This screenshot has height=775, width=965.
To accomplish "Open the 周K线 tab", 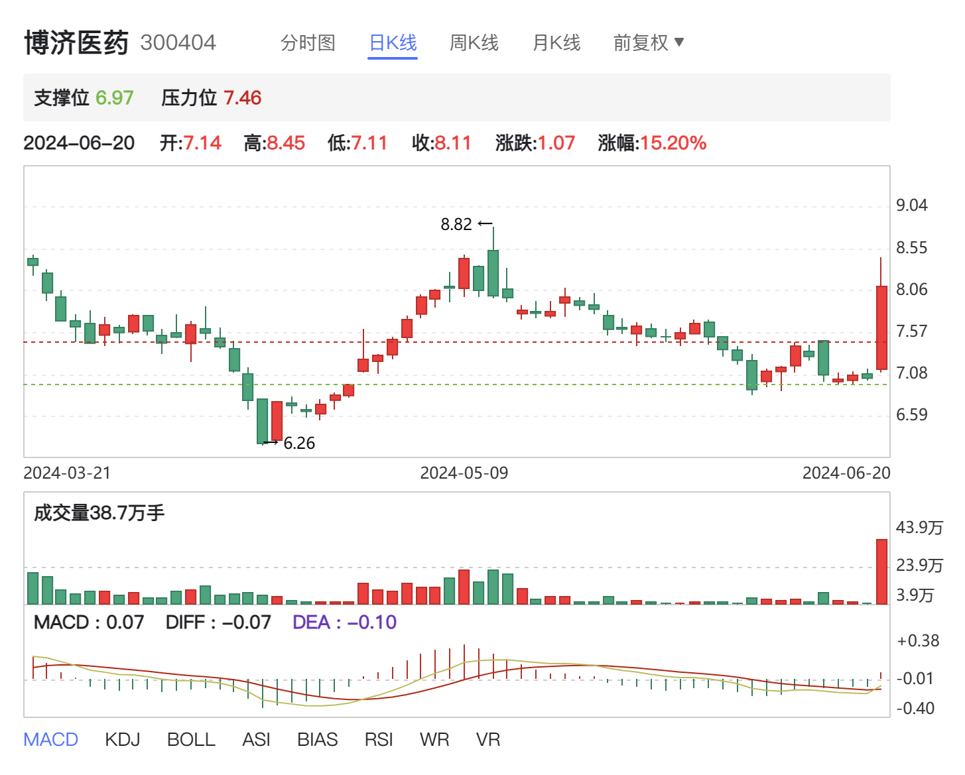I will [x=474, y=43].
